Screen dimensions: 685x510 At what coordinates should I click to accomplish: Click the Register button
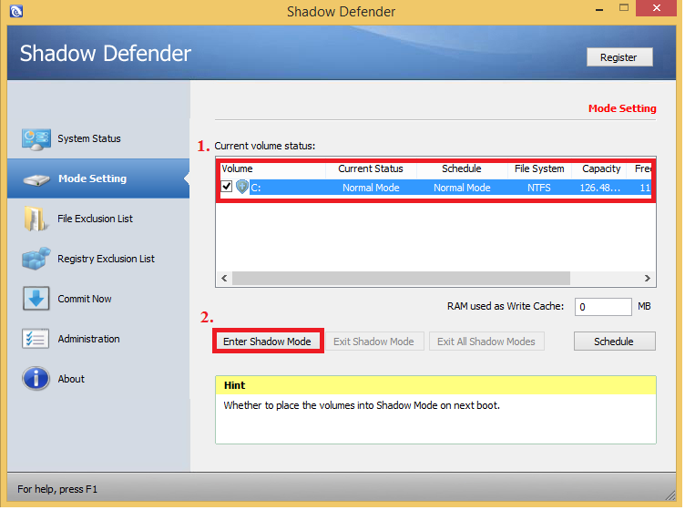pyautogui.click(x=619, y=57)
